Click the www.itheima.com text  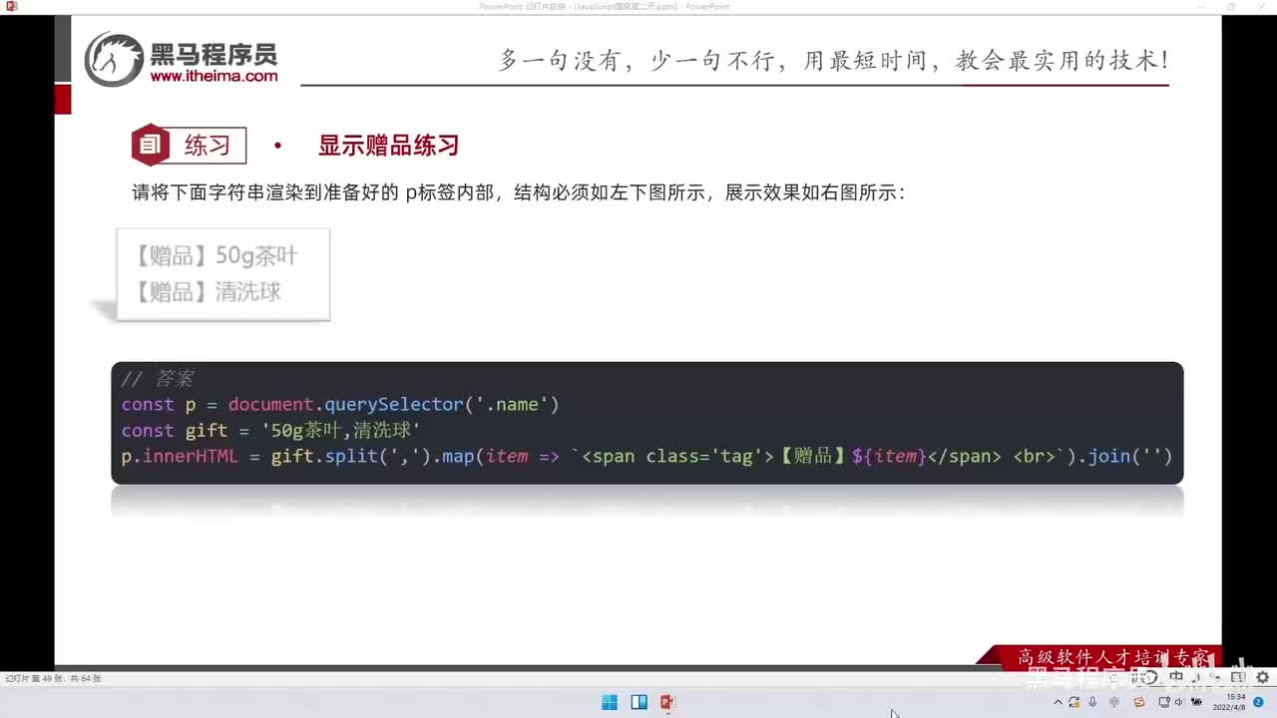[213, 76]
